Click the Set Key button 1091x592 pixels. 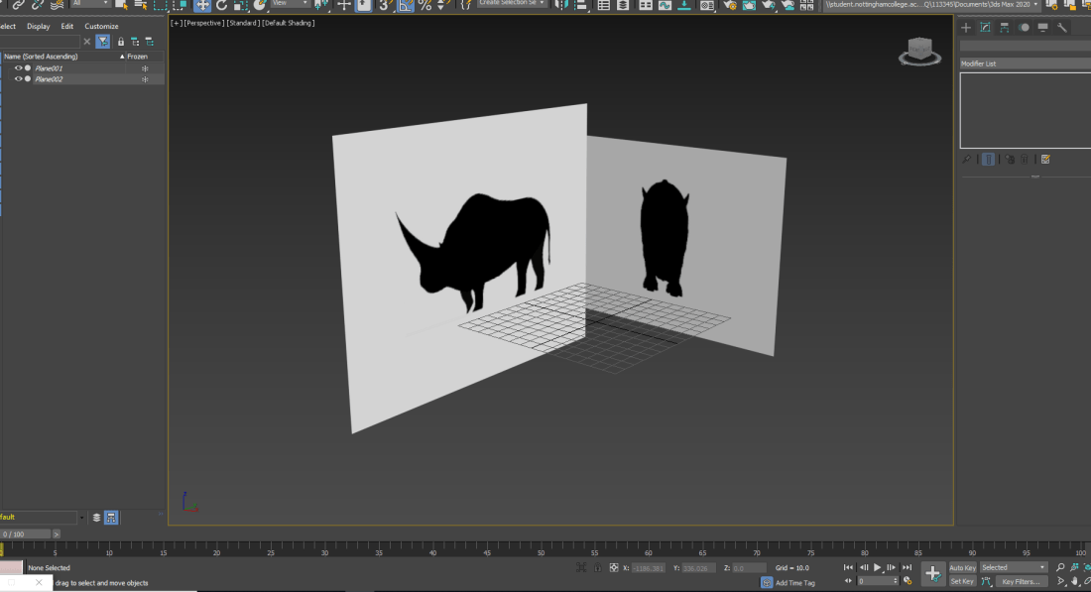click(962, 582)
